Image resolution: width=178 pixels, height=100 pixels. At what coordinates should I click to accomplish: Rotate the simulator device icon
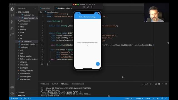coord(92,7)
